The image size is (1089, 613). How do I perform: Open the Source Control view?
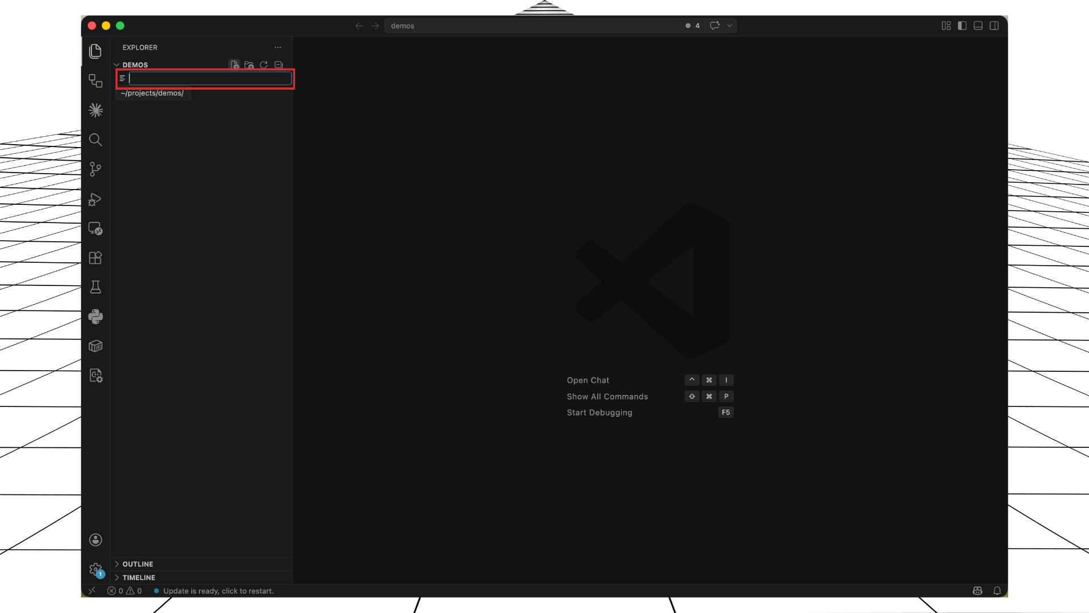95,169
